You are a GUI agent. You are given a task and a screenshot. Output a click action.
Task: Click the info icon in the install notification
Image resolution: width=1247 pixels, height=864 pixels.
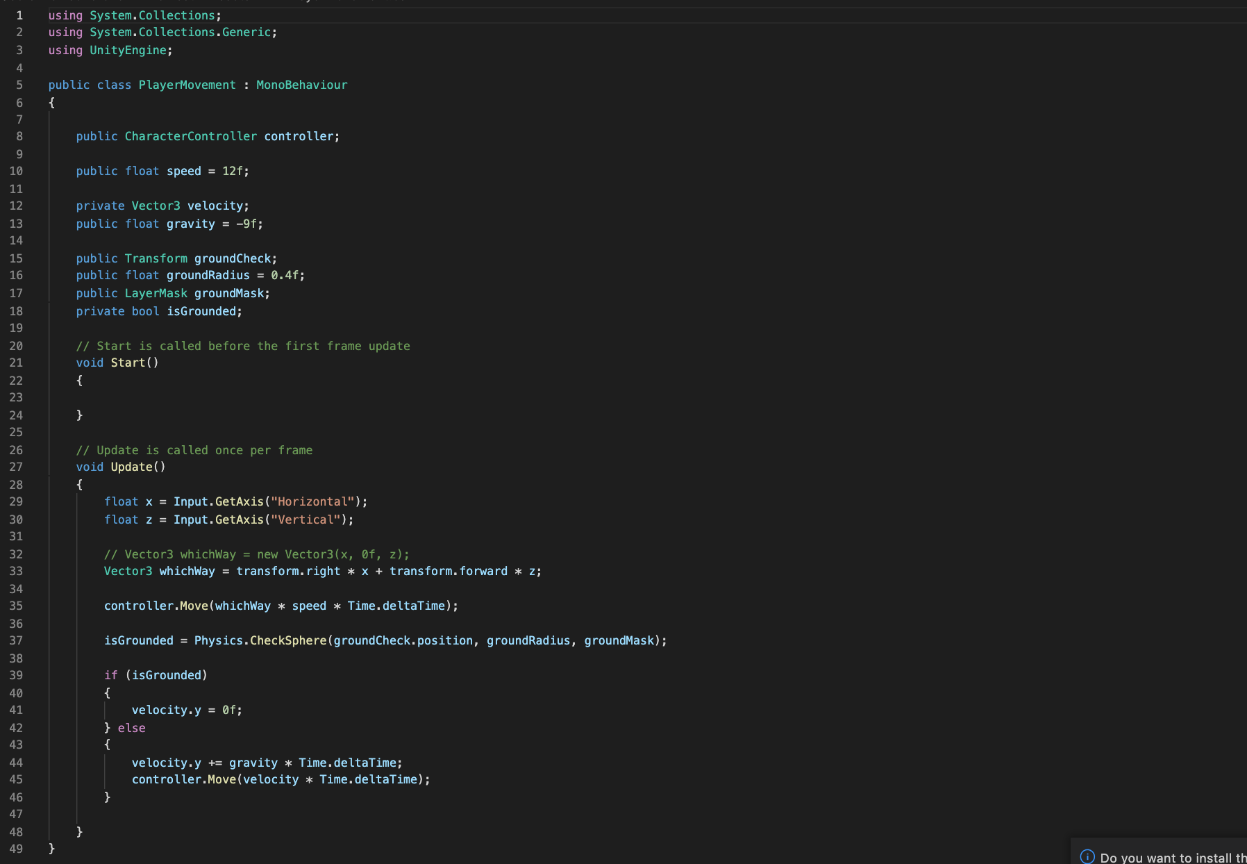coord(1087,856)
